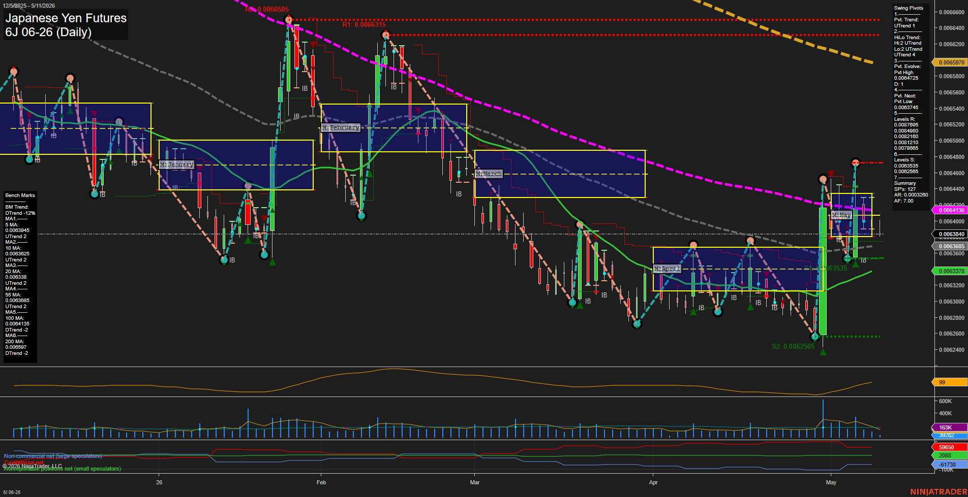Click the Feb label on time axis
The height and width of the screenshot is (497, 968).
point(321,482)
